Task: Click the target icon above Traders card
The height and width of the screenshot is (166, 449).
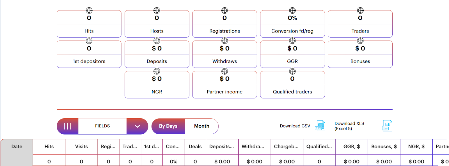Action: [x=360, y=10]
